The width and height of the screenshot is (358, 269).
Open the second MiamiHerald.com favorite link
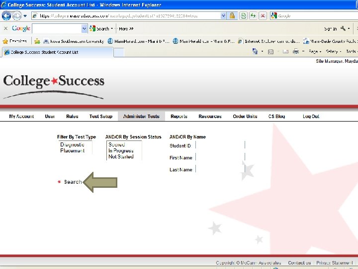(203, 41)
